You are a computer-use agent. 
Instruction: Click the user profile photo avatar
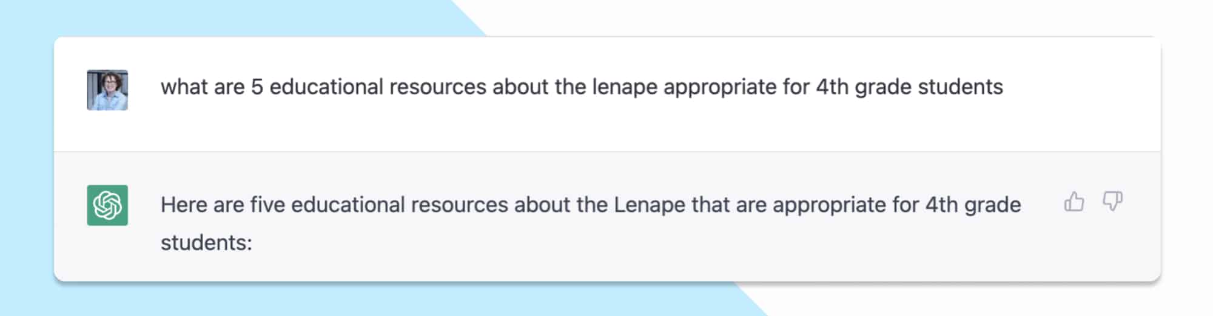click(107, 90)
